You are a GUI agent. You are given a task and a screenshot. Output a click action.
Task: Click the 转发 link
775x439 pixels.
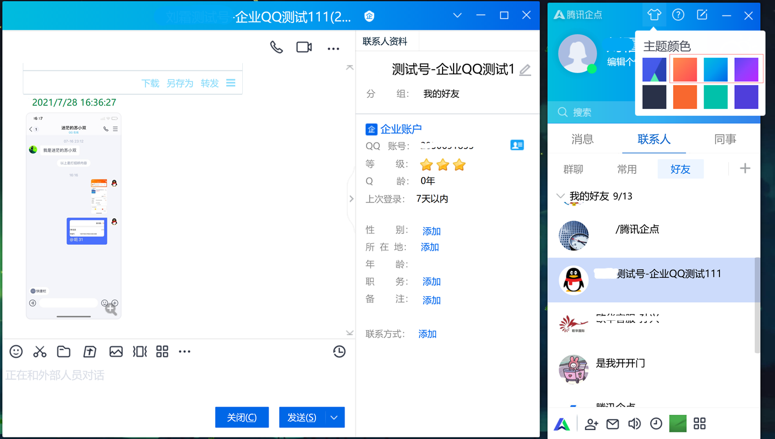[x=210, y=83]
